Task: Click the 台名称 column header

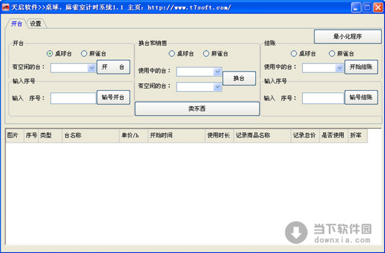Action: (90, 135)
